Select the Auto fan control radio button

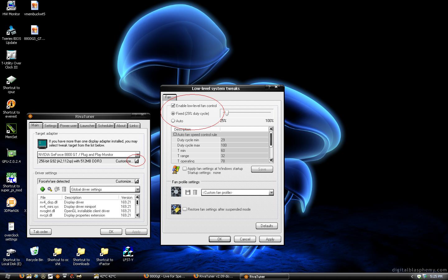point(173,121)
